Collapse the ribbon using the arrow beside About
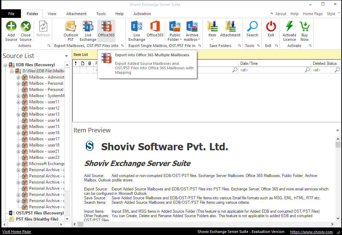This screenshot has width=342, height=235. coord(272,13)
